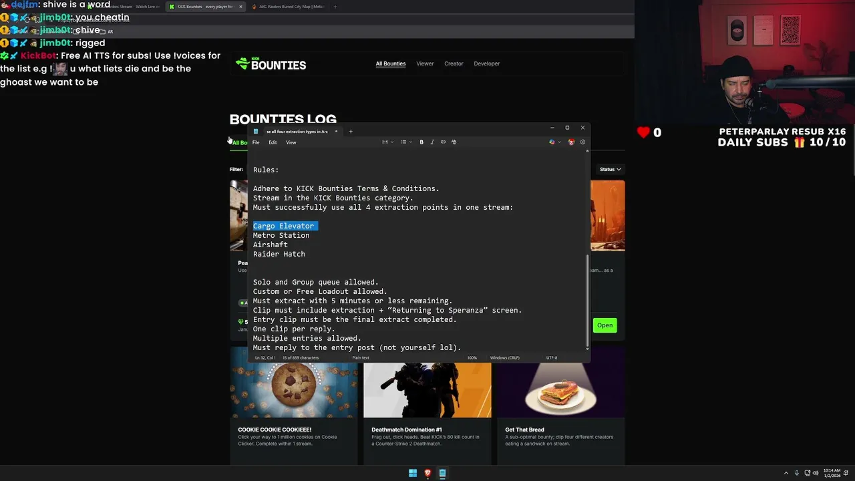The image size is (855, 481).
Task: Go to Creator navigation link
Action: pos(454,64)
